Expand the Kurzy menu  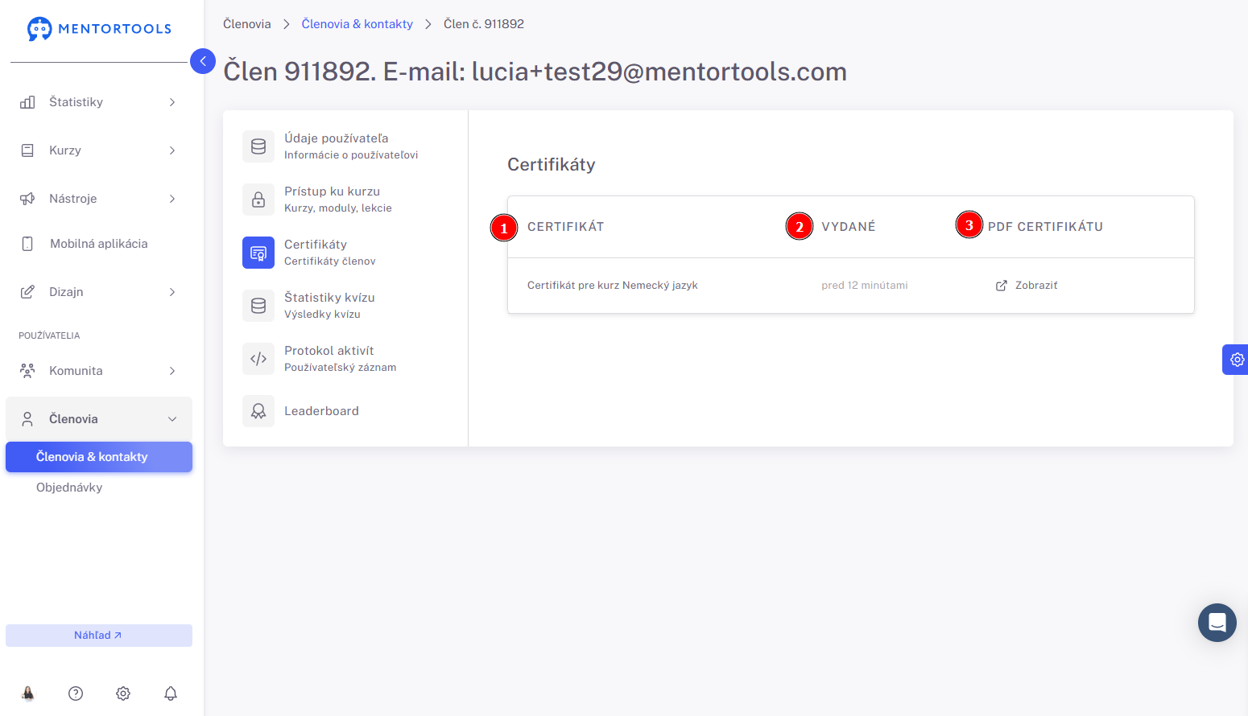99,150
